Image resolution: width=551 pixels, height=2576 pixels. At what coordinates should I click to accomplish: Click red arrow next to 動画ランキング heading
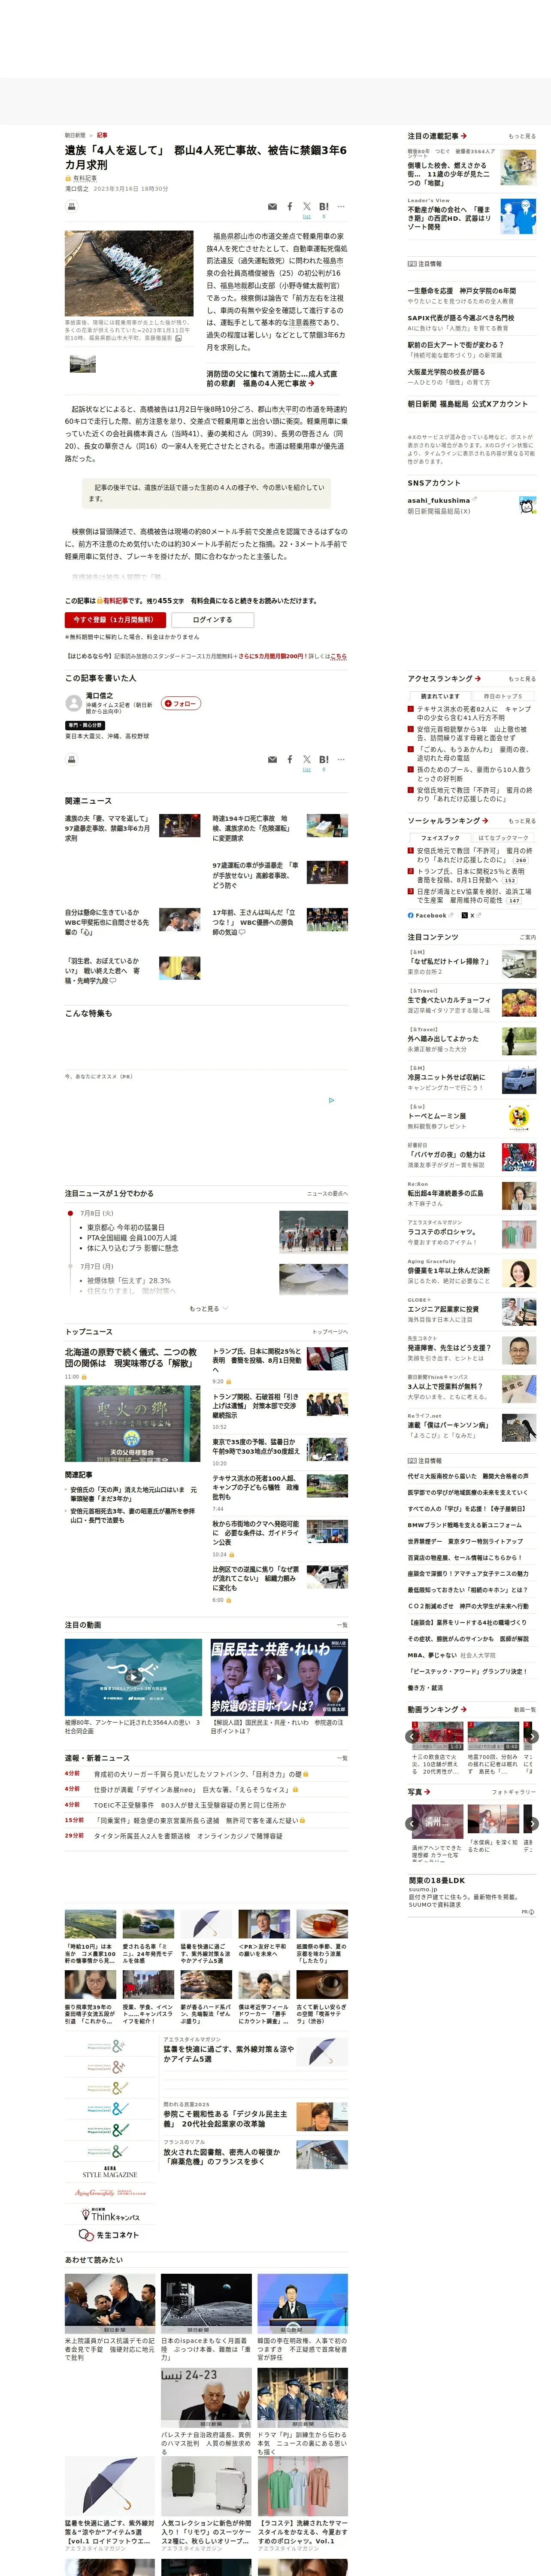point(464,1709)
